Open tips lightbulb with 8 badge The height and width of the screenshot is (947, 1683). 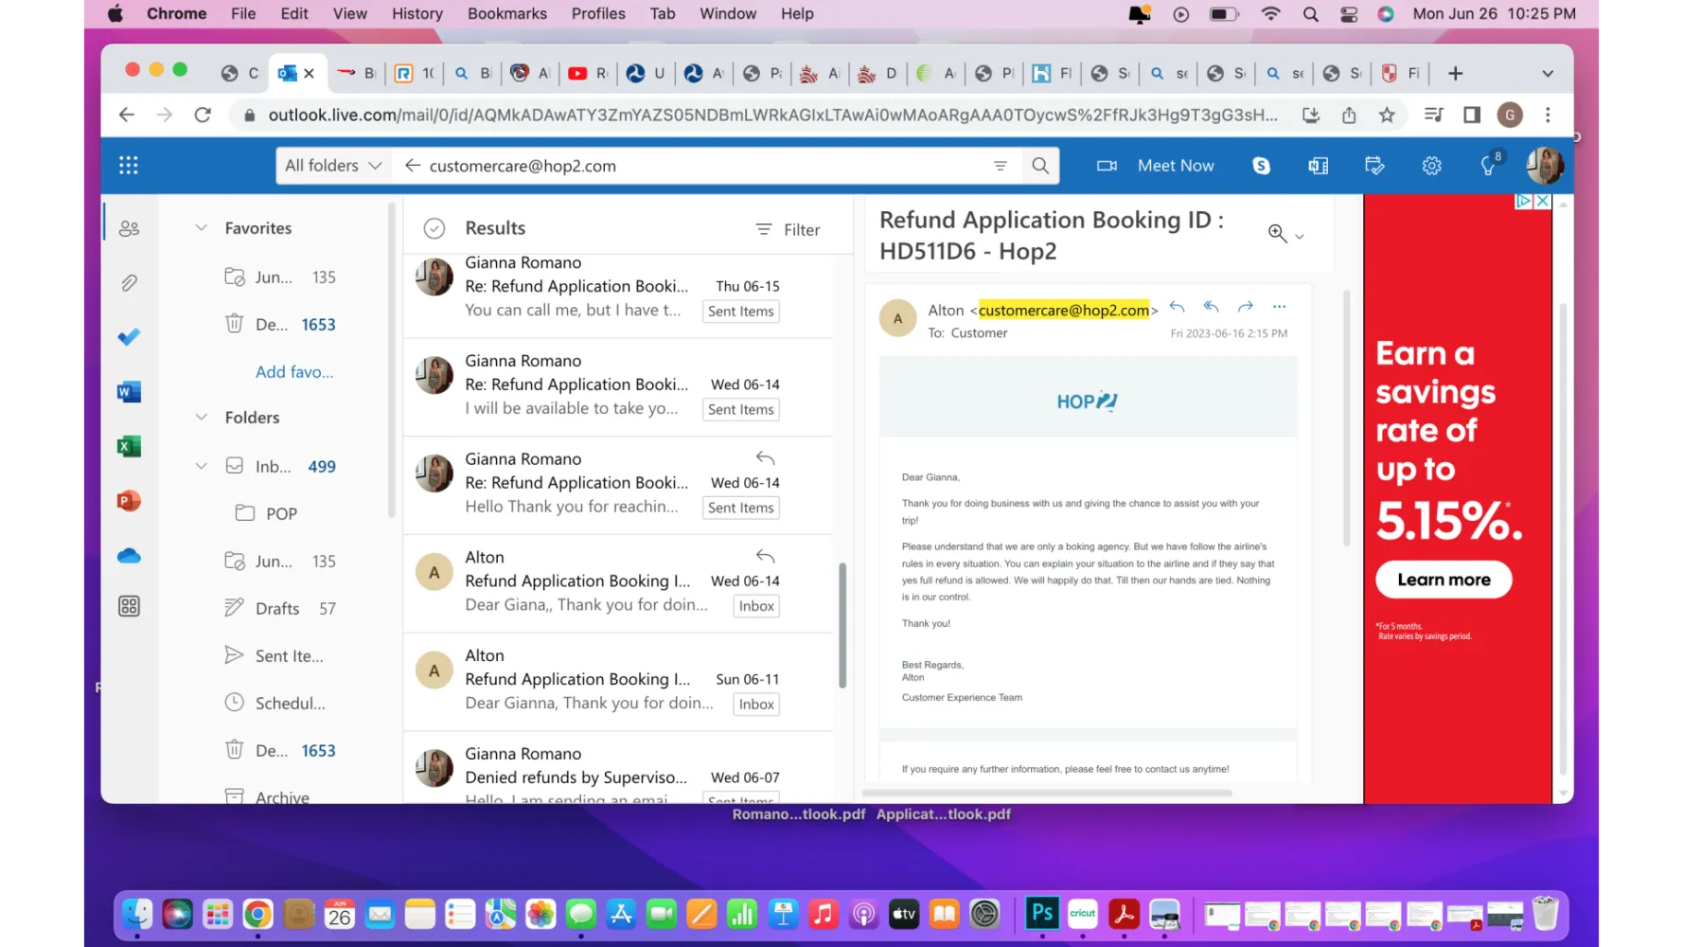pyautogui.click(x=1489, y=165)
